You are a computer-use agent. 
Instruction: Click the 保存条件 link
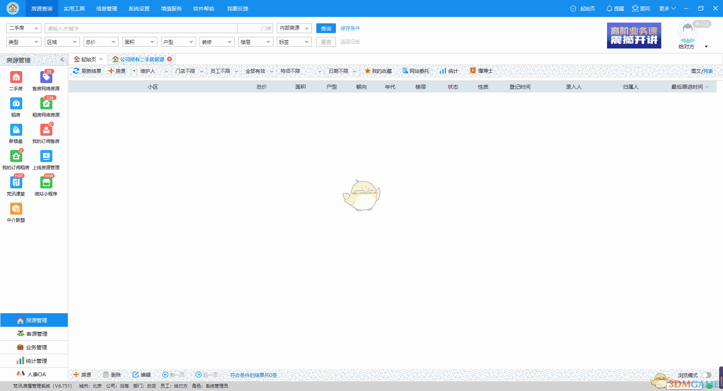point(350,28)
